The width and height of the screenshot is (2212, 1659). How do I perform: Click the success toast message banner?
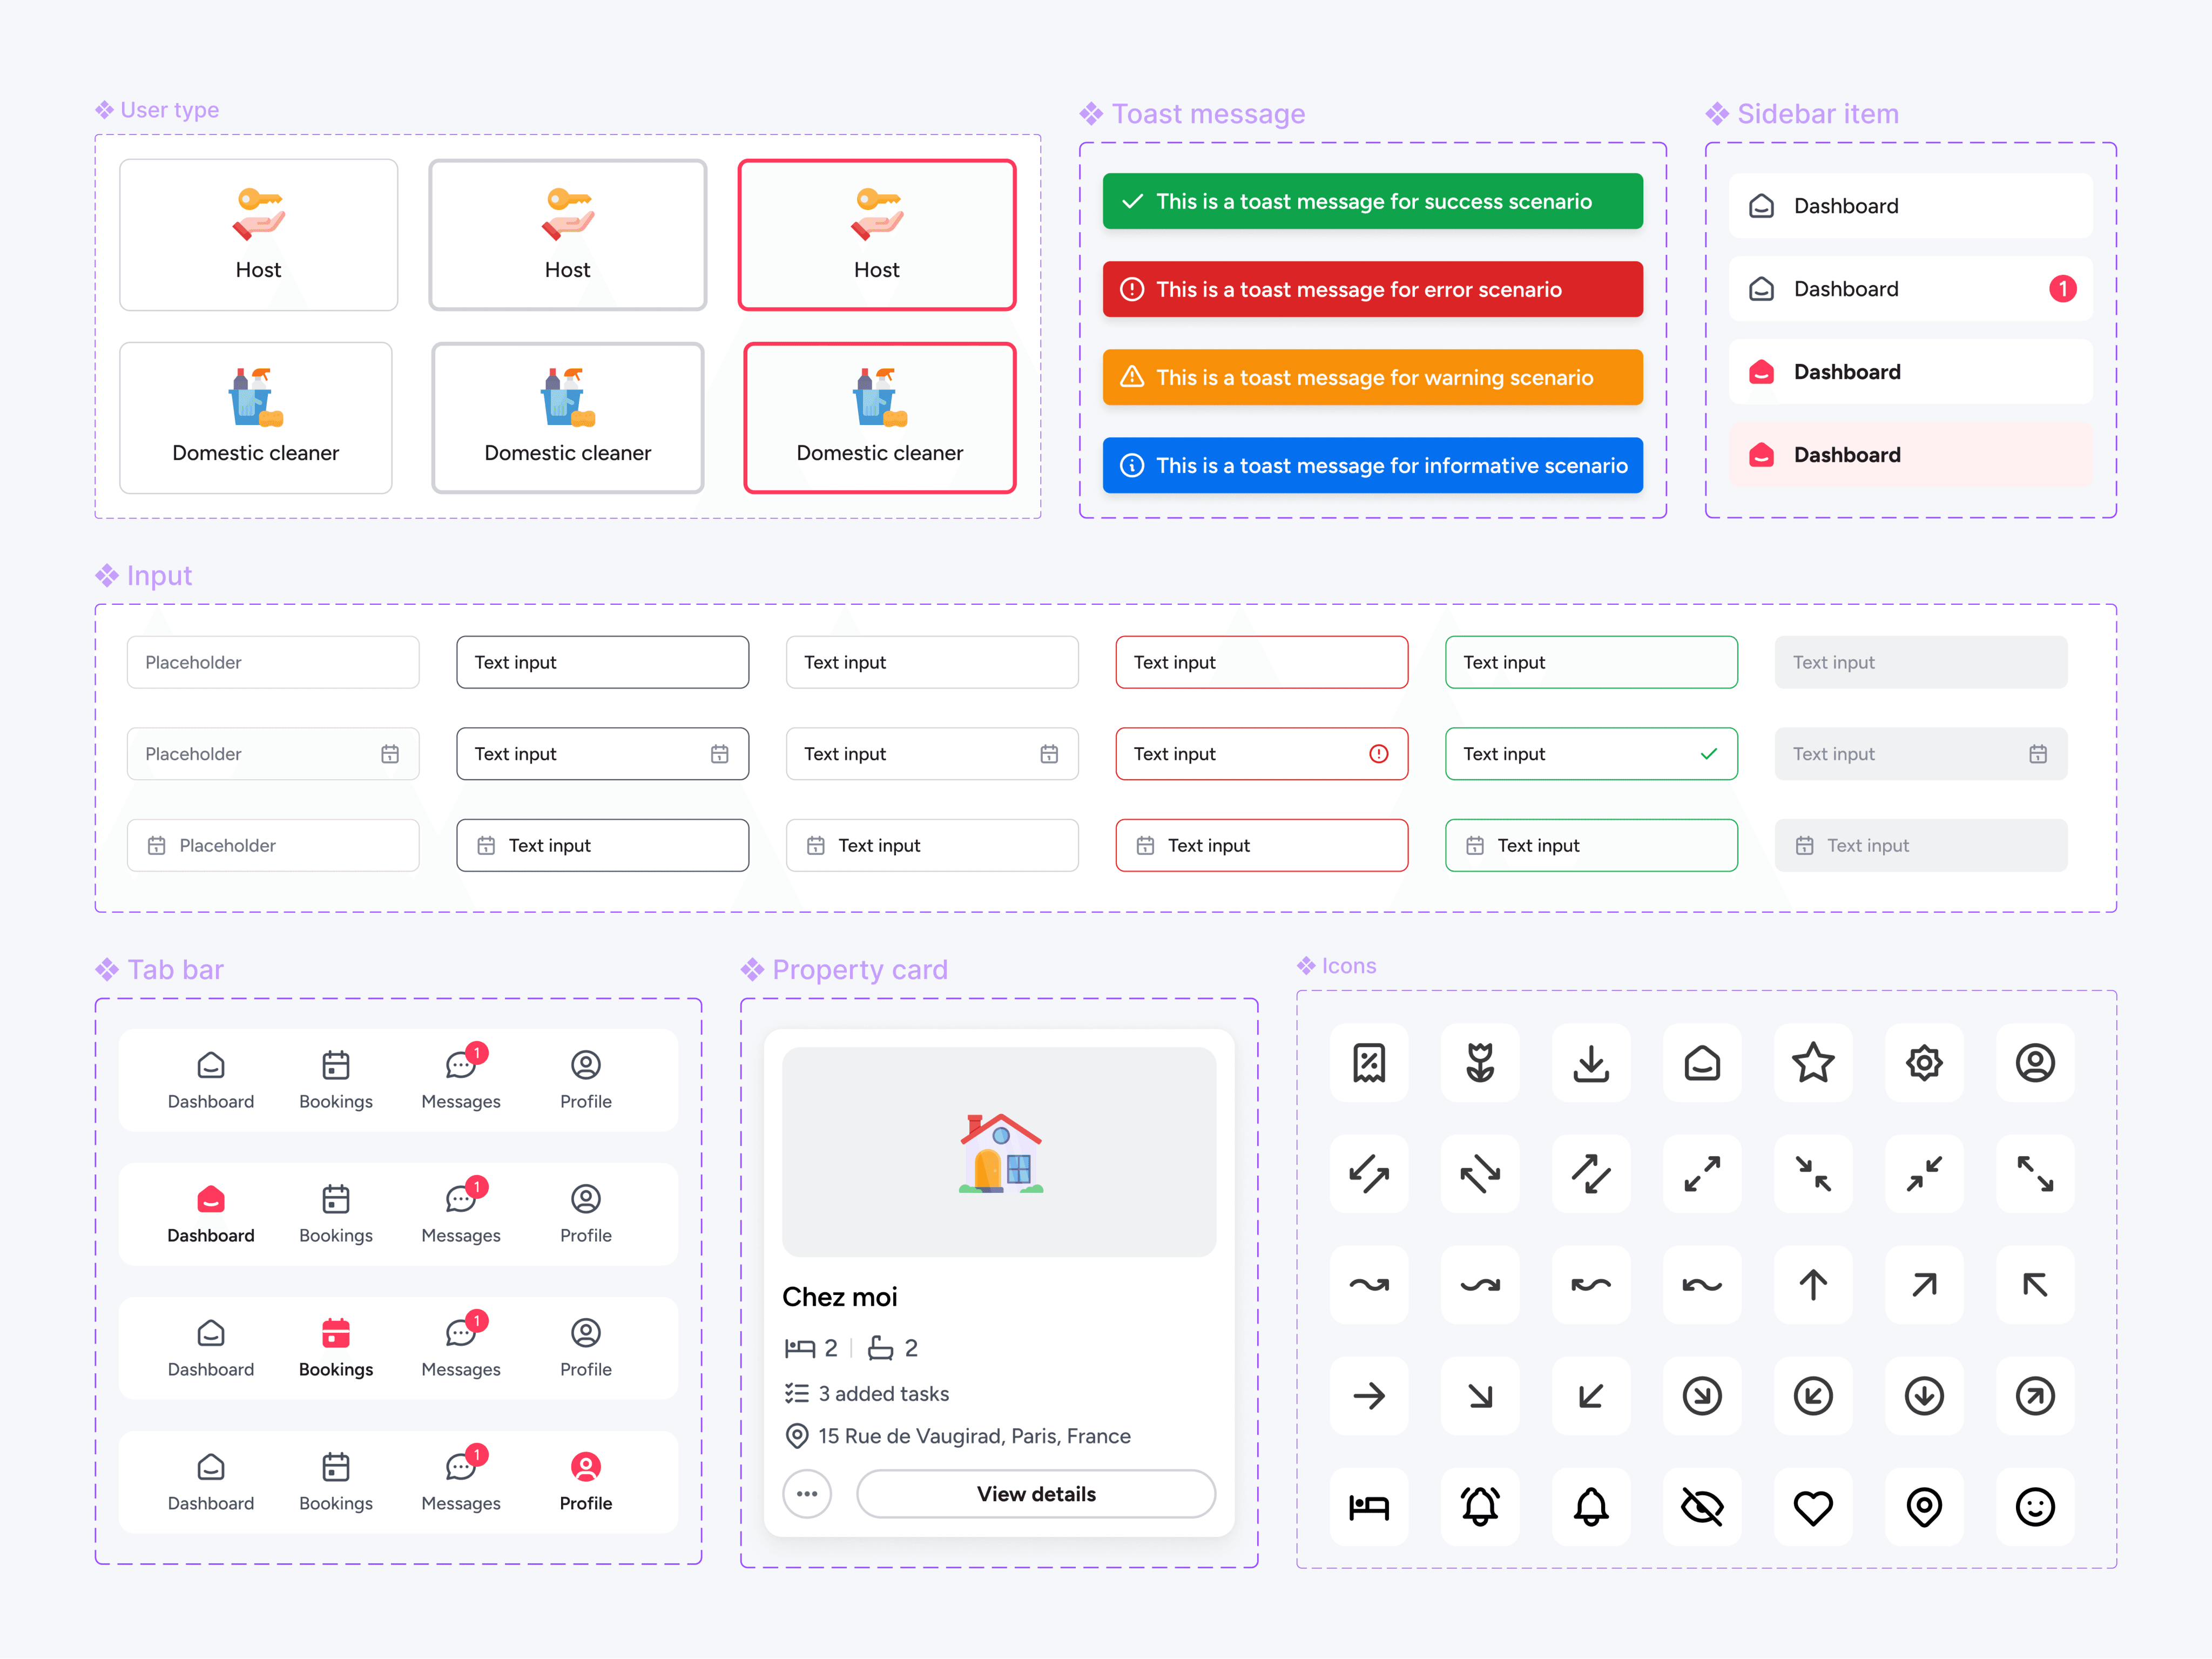point(1373,201)
